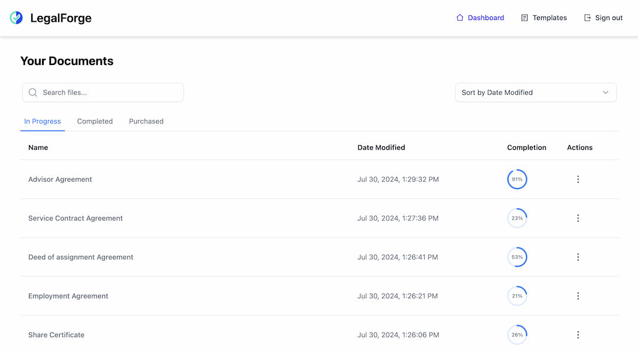Focus the Search files input field
The width and height of the screenshot is (638, 352).
109,93
